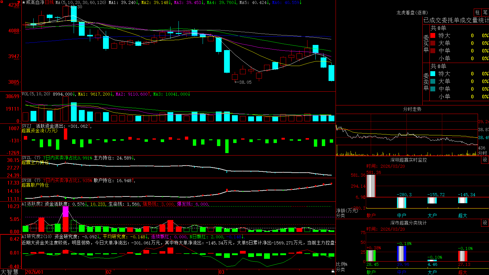
Task: Select the 笔 (tick) display button
Action: 485,12
